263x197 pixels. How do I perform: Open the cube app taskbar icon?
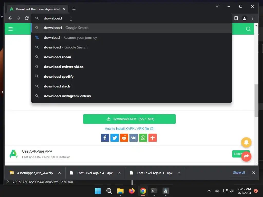point(166,191)
